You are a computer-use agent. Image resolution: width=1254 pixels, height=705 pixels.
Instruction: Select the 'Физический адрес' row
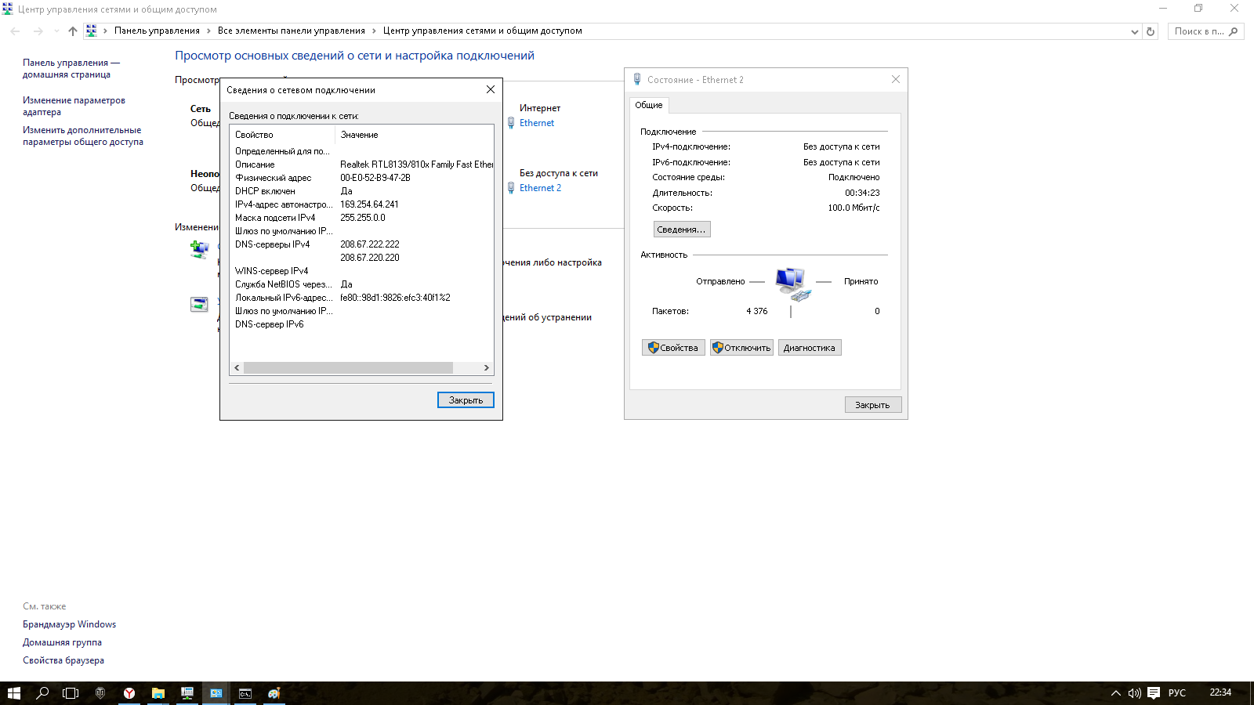pos(361,178)
